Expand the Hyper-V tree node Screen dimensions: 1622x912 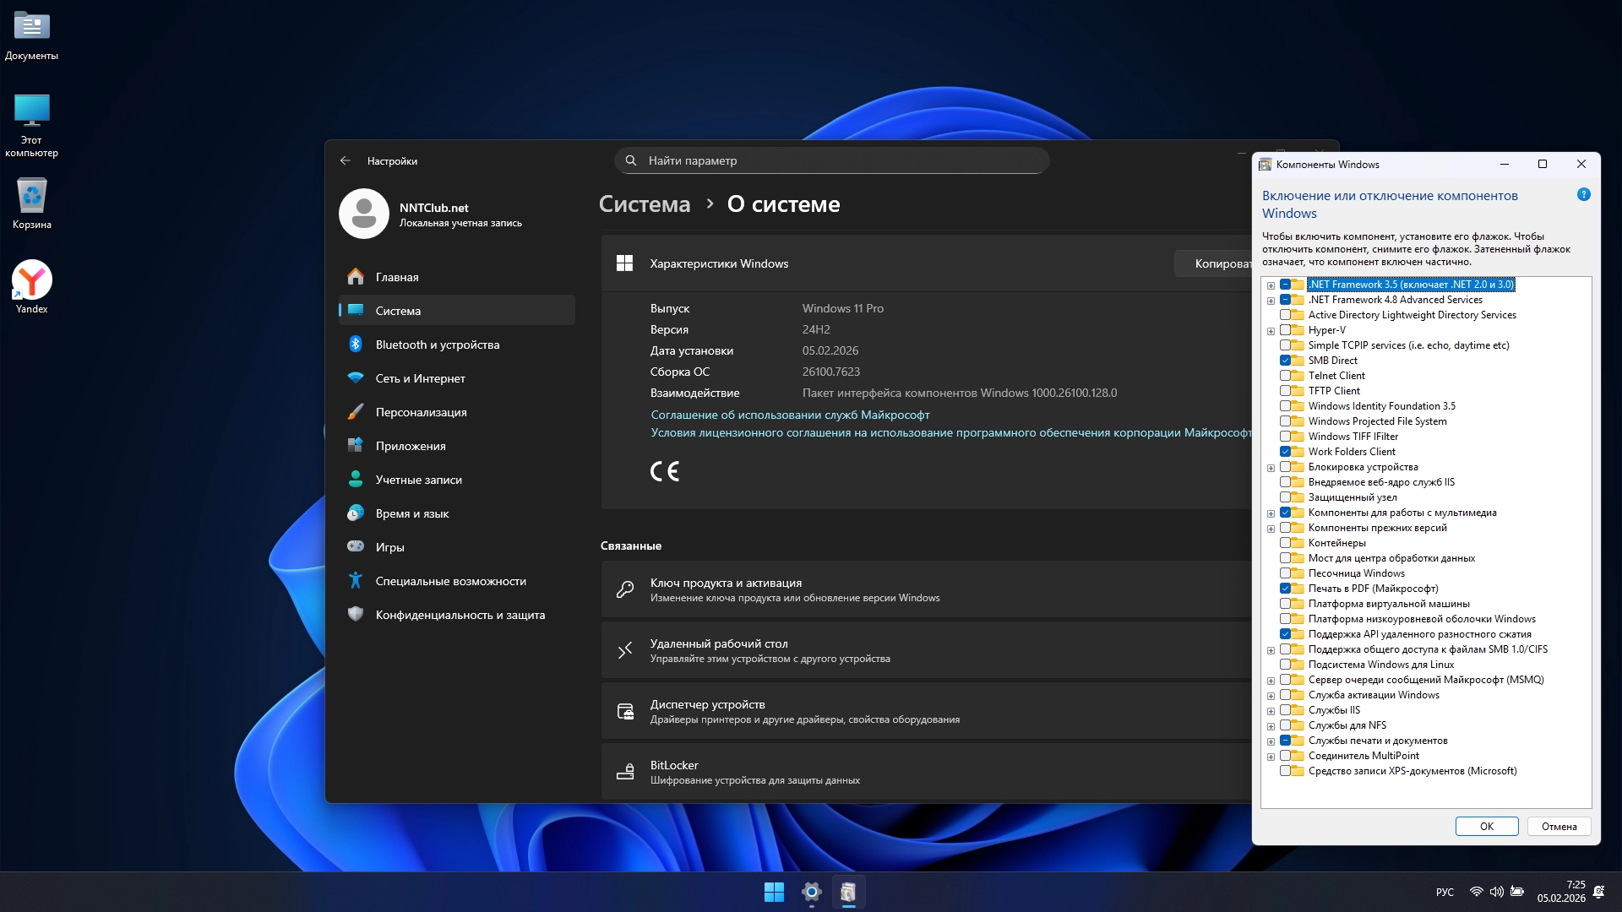pos(1271,331)
